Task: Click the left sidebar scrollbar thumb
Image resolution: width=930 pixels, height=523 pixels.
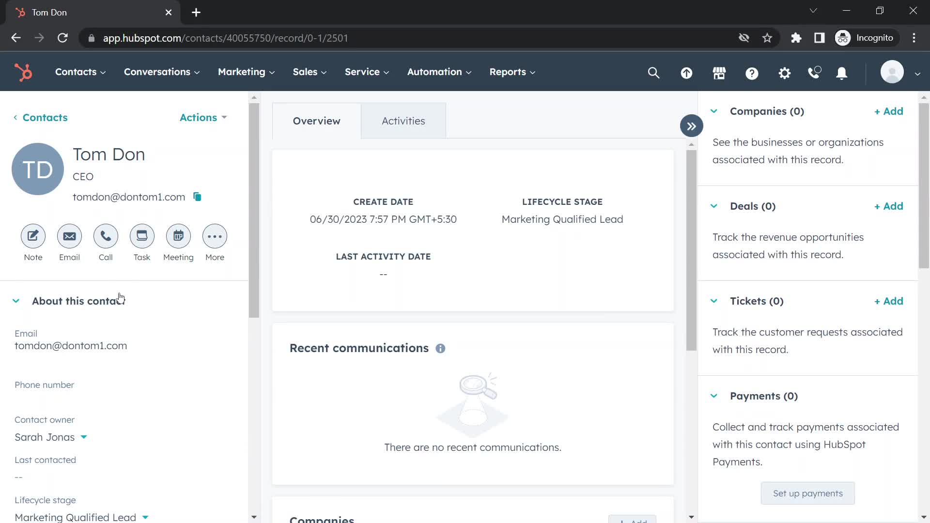Action: [x=254, y=211]
